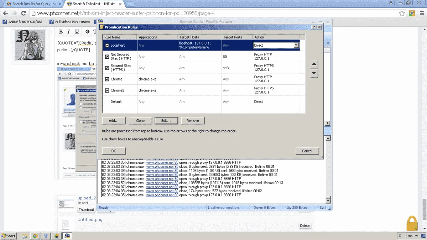Toggle Italic in forum editor
427x240 pixels.
69,32
